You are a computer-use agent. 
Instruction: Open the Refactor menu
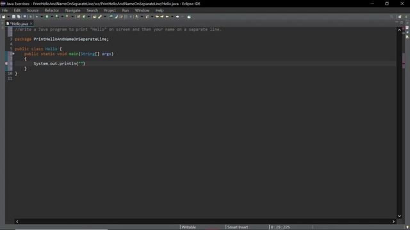point(51,10)
